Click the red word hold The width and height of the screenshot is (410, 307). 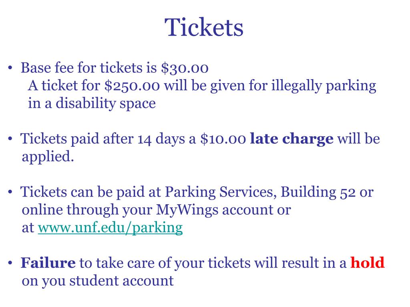pos(368,262)
